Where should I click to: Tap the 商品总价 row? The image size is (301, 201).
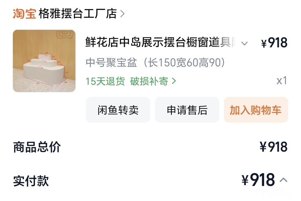[x=150, y=147]
